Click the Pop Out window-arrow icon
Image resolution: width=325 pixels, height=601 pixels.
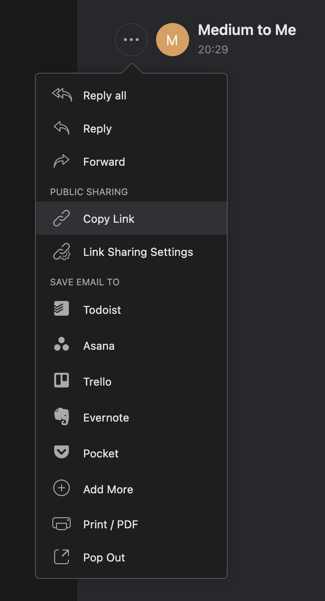coord(62,557)
